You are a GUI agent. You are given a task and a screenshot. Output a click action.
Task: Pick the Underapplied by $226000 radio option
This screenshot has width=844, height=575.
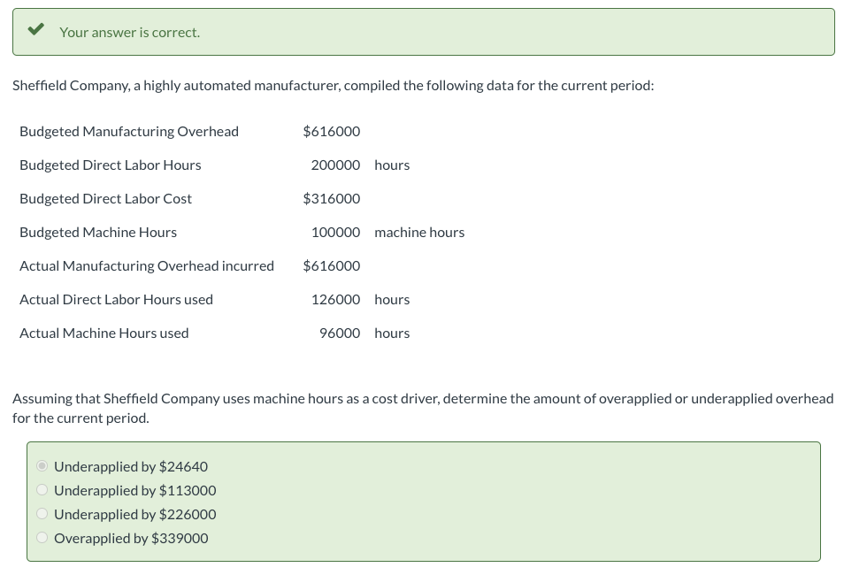tap(42, 514)
